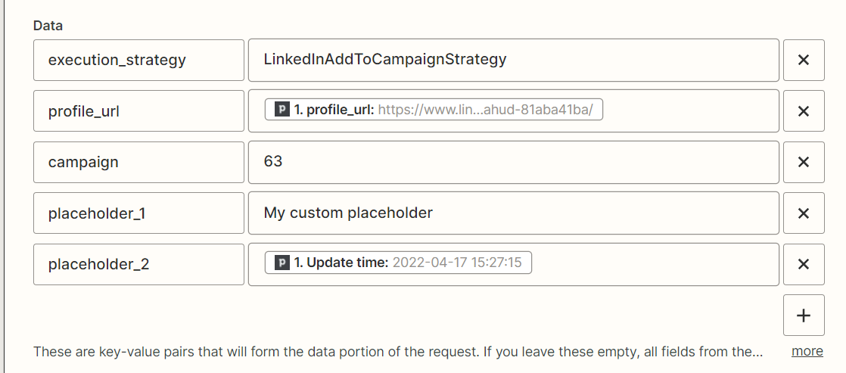Click the Pipedrive icon in Update time pill
846x373 pixels.
282,263
